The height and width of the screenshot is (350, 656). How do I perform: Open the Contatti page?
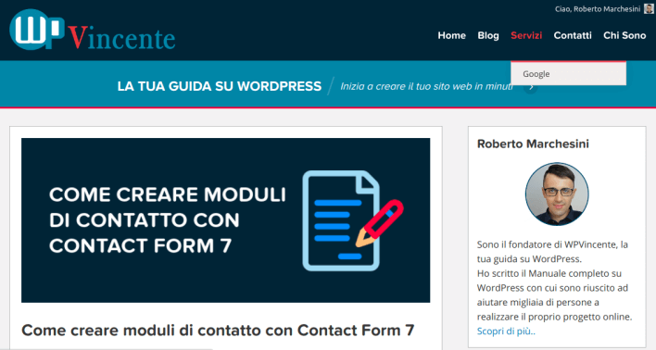coord(573,35)
